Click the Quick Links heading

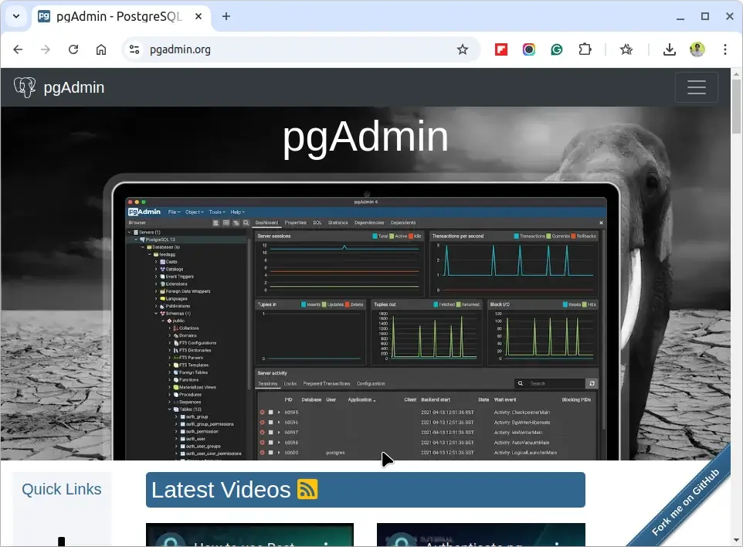[x=62, y=489]
